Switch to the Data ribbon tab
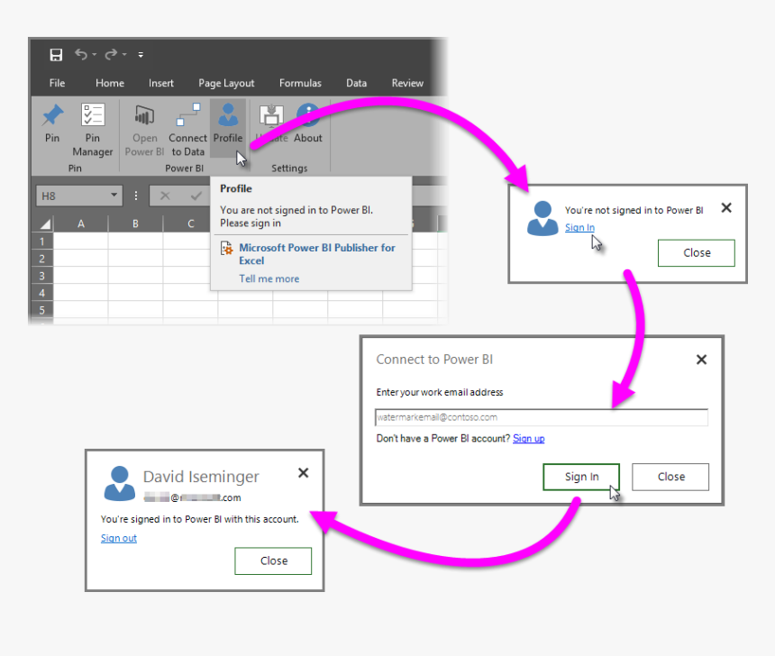This screenshot has width=775, height=656. point(356,83)
